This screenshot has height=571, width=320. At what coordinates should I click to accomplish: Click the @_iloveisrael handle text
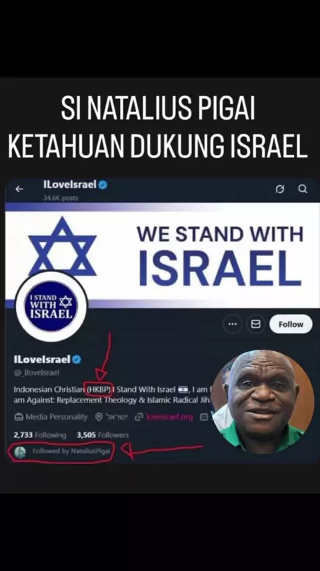coord(36,372)
